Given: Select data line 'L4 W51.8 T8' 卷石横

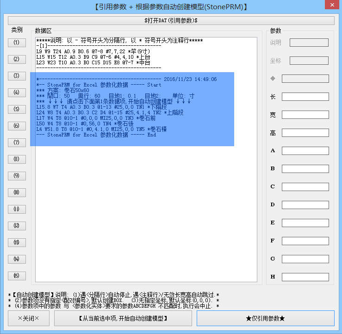Looking at the screenshot, I should [x=101, y=129].
